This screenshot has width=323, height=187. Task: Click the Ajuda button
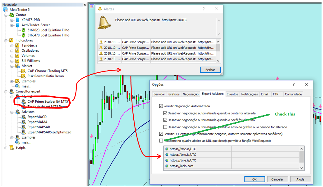[x=300, y=179]
